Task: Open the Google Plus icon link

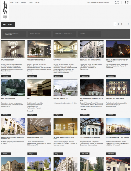Action: pos(128,2)
